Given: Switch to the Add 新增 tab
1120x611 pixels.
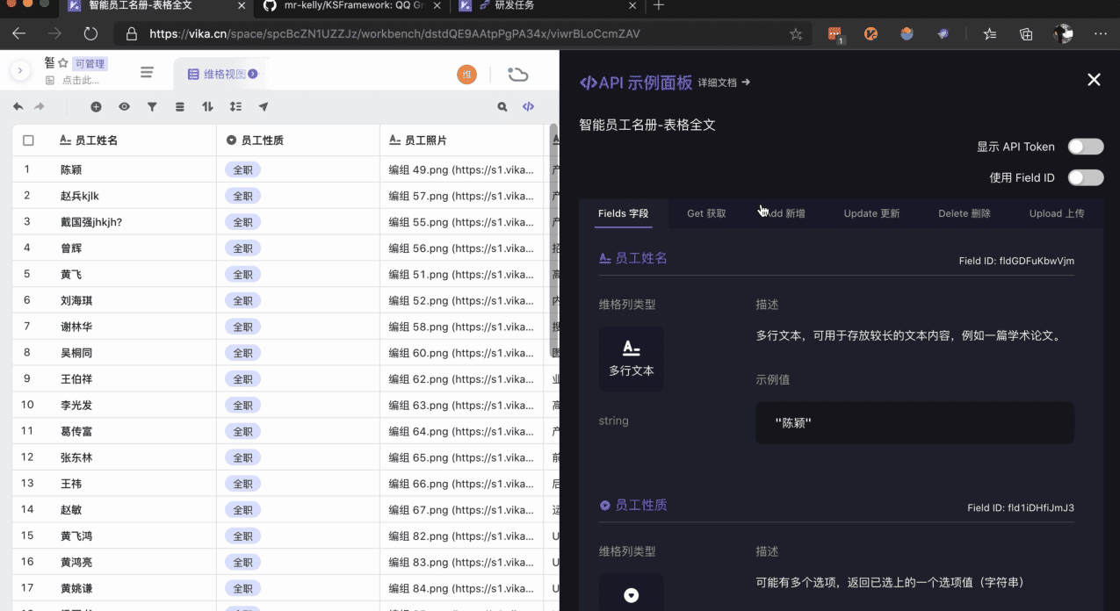Looking at the screenshot, I should 784,213.
